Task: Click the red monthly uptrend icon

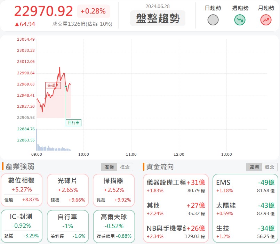Action: tap(266, 20)
